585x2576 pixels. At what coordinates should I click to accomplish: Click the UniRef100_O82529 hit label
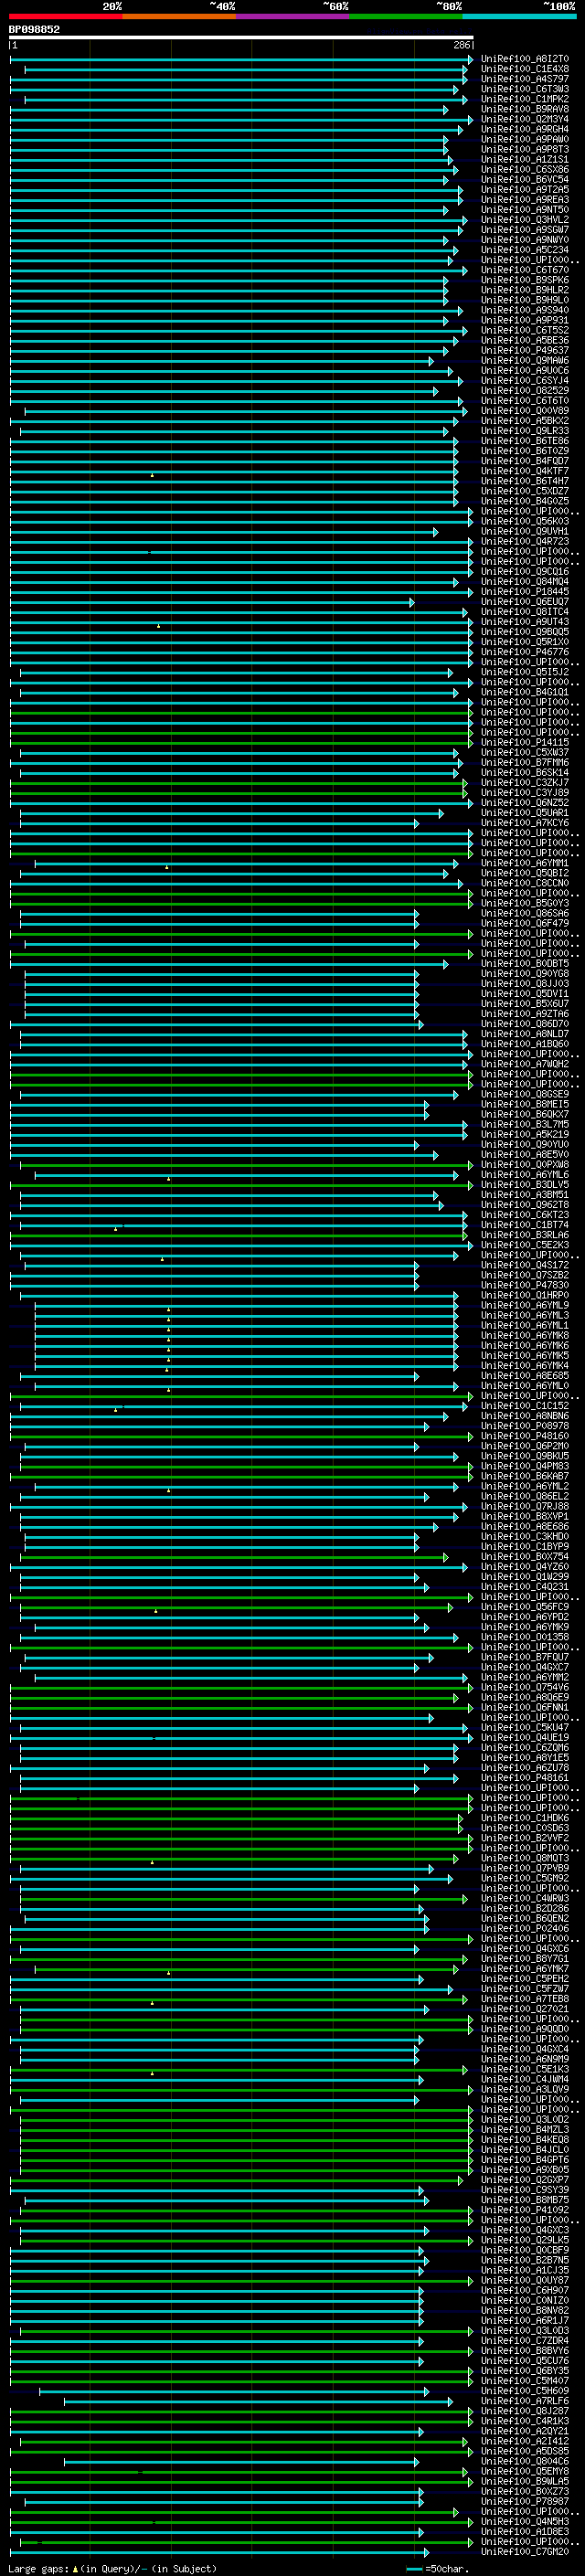point(525,391)
